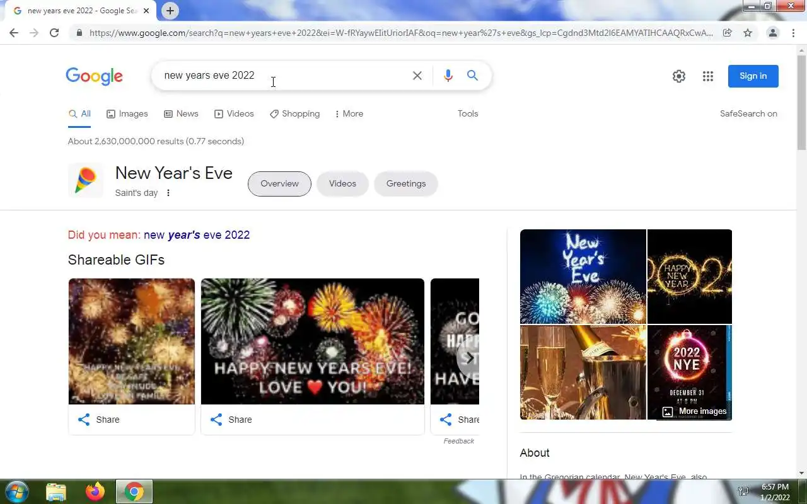Select the Greetings chip

pyautogui.click(x=406, y=184)
